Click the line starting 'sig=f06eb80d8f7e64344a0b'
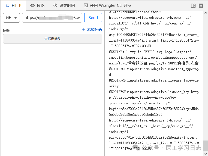 point(154,35)
